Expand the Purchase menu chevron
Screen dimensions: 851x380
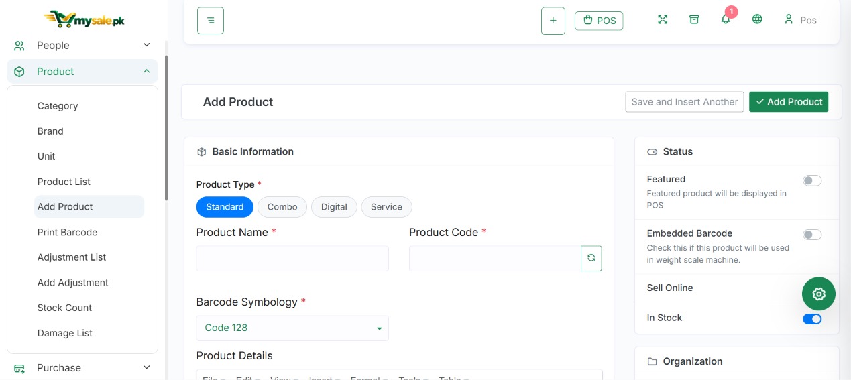tap(147, 367)
